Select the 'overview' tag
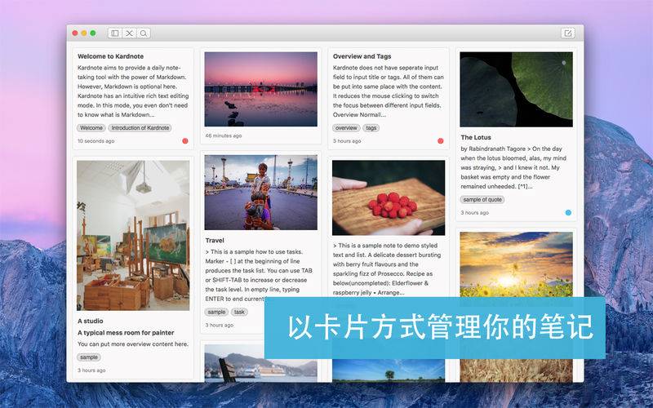 pyautogui.click(x=346, y=128)
